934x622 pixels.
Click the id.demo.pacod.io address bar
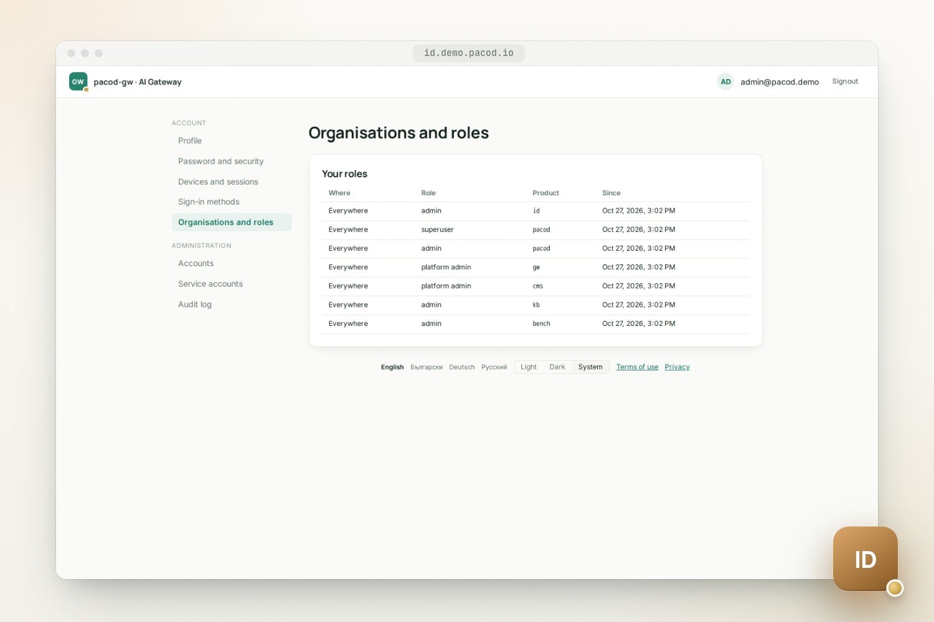[469, 53]
